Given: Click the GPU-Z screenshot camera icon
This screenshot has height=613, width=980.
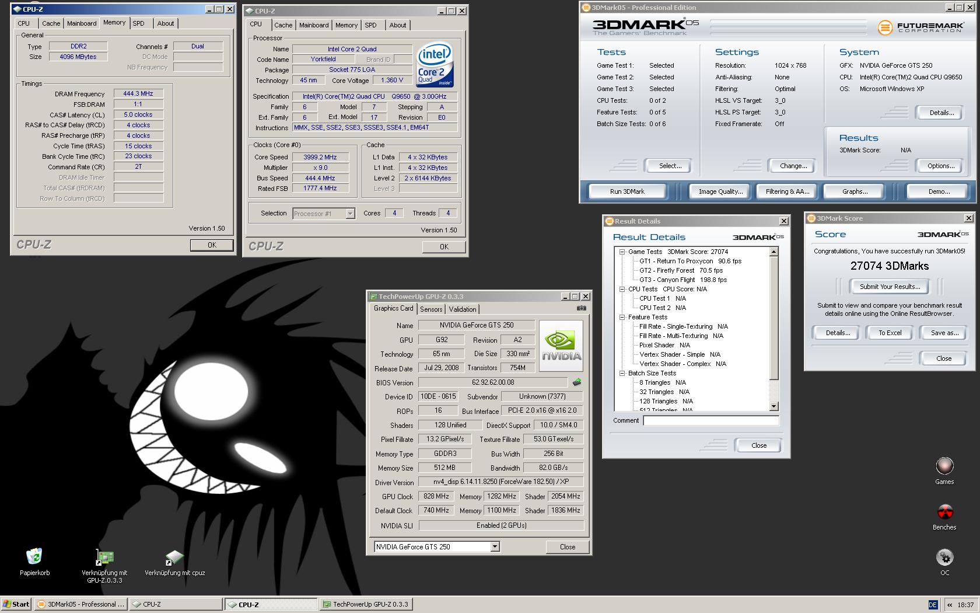Looking at the screenshot, I should 581,308.
